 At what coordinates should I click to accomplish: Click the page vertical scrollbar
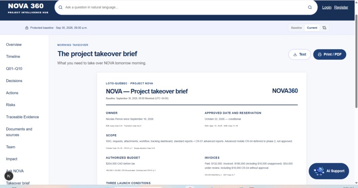point(356,60)
